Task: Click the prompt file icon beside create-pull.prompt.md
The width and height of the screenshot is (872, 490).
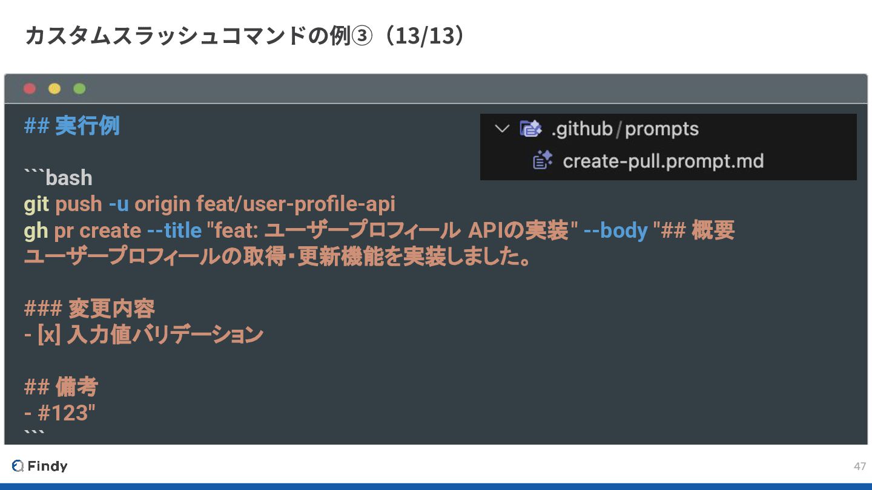Action: point(543,161)
